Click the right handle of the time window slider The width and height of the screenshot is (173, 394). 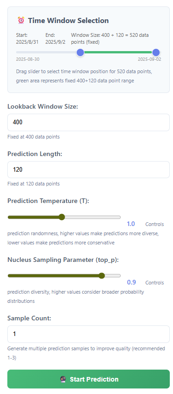point(156,52)
